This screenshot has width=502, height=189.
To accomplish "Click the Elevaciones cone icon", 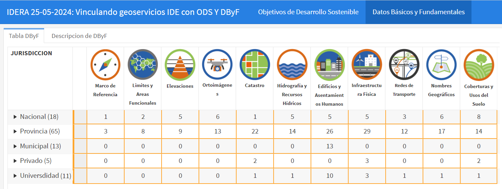I will pos(180,65).
